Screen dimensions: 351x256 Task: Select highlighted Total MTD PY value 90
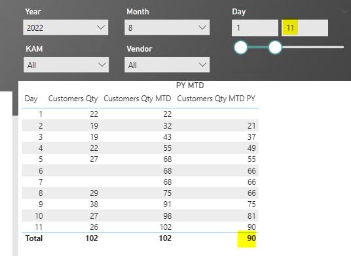(x=251, y=238)
